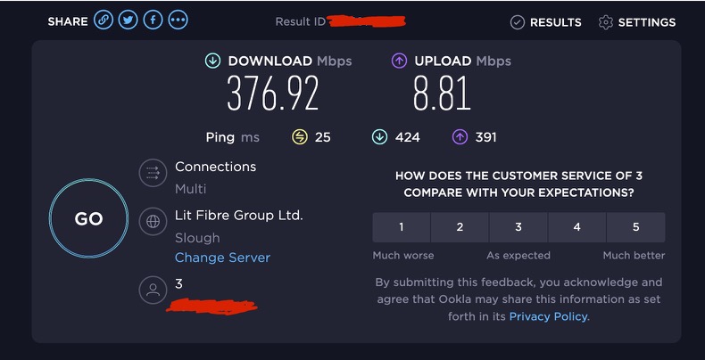The image size is (705, 360).
Task: Rate customer service as 1
Action: click(x=402, y=227)
